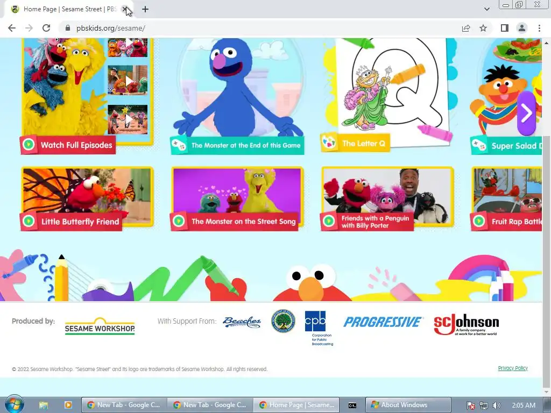Game icon on Monster at the End
This screenshot has width=551, height=413.
tap(179, 145)
